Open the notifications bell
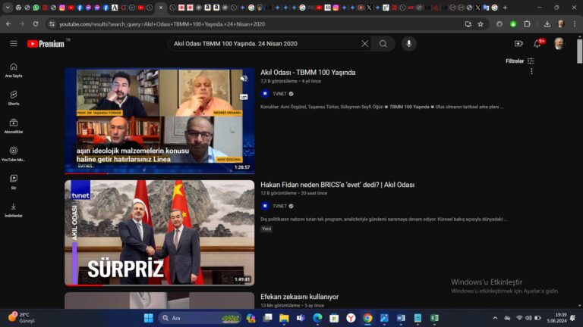 [x=537, y=43]
